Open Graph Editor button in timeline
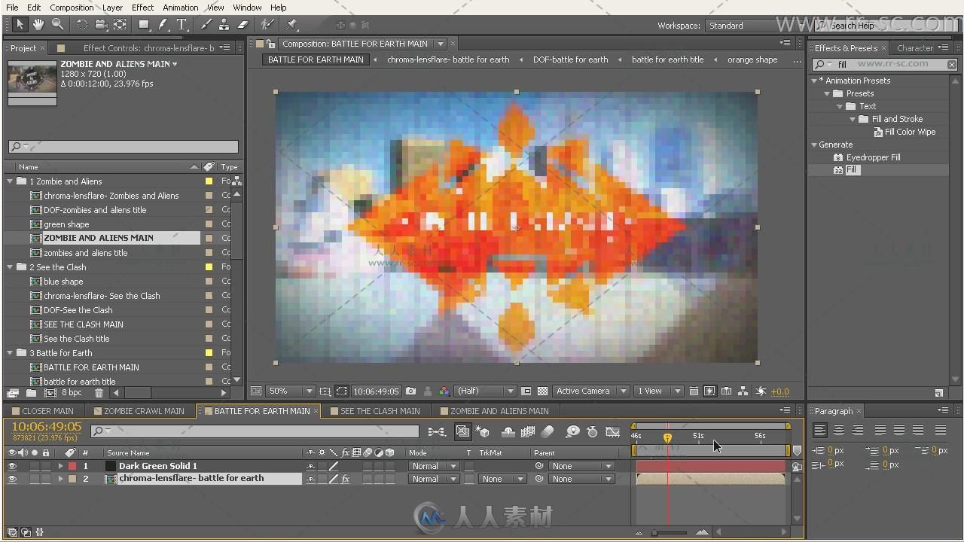This screenshot has height=542, width=964. [612, 431]
